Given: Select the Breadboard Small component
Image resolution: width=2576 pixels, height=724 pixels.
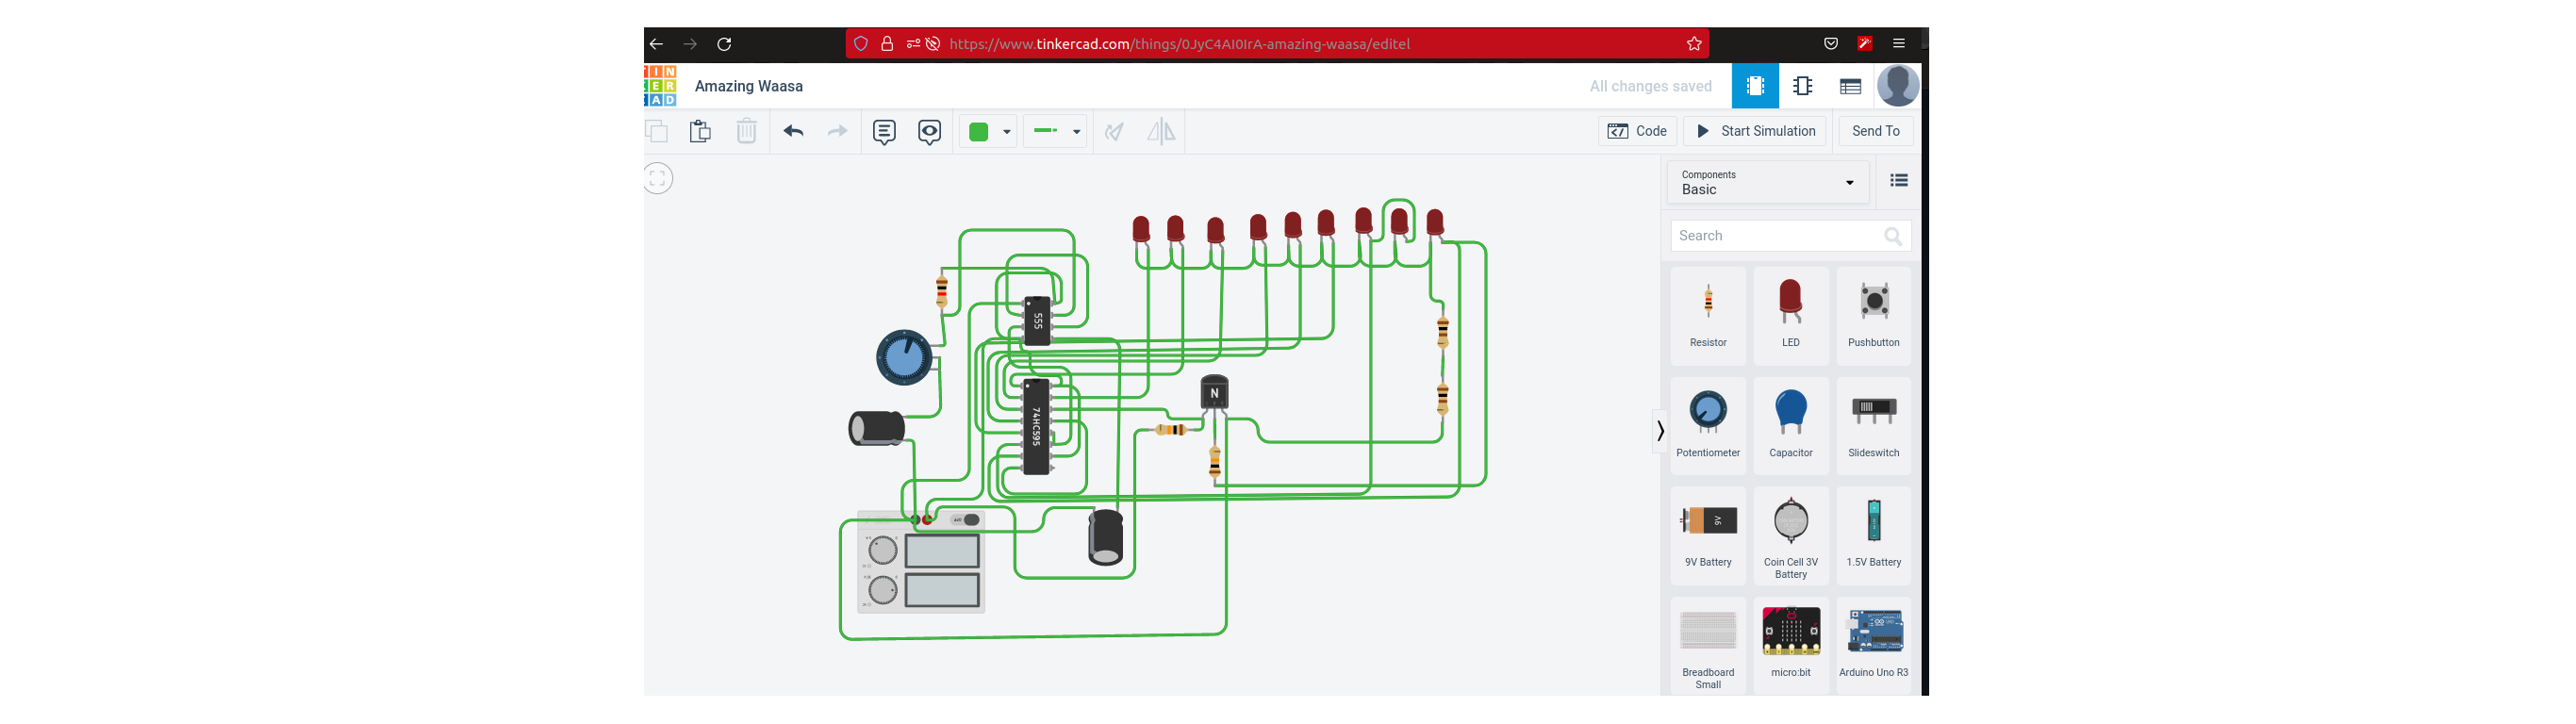Looking at the screenshot, I should [x=1708, y=646].
